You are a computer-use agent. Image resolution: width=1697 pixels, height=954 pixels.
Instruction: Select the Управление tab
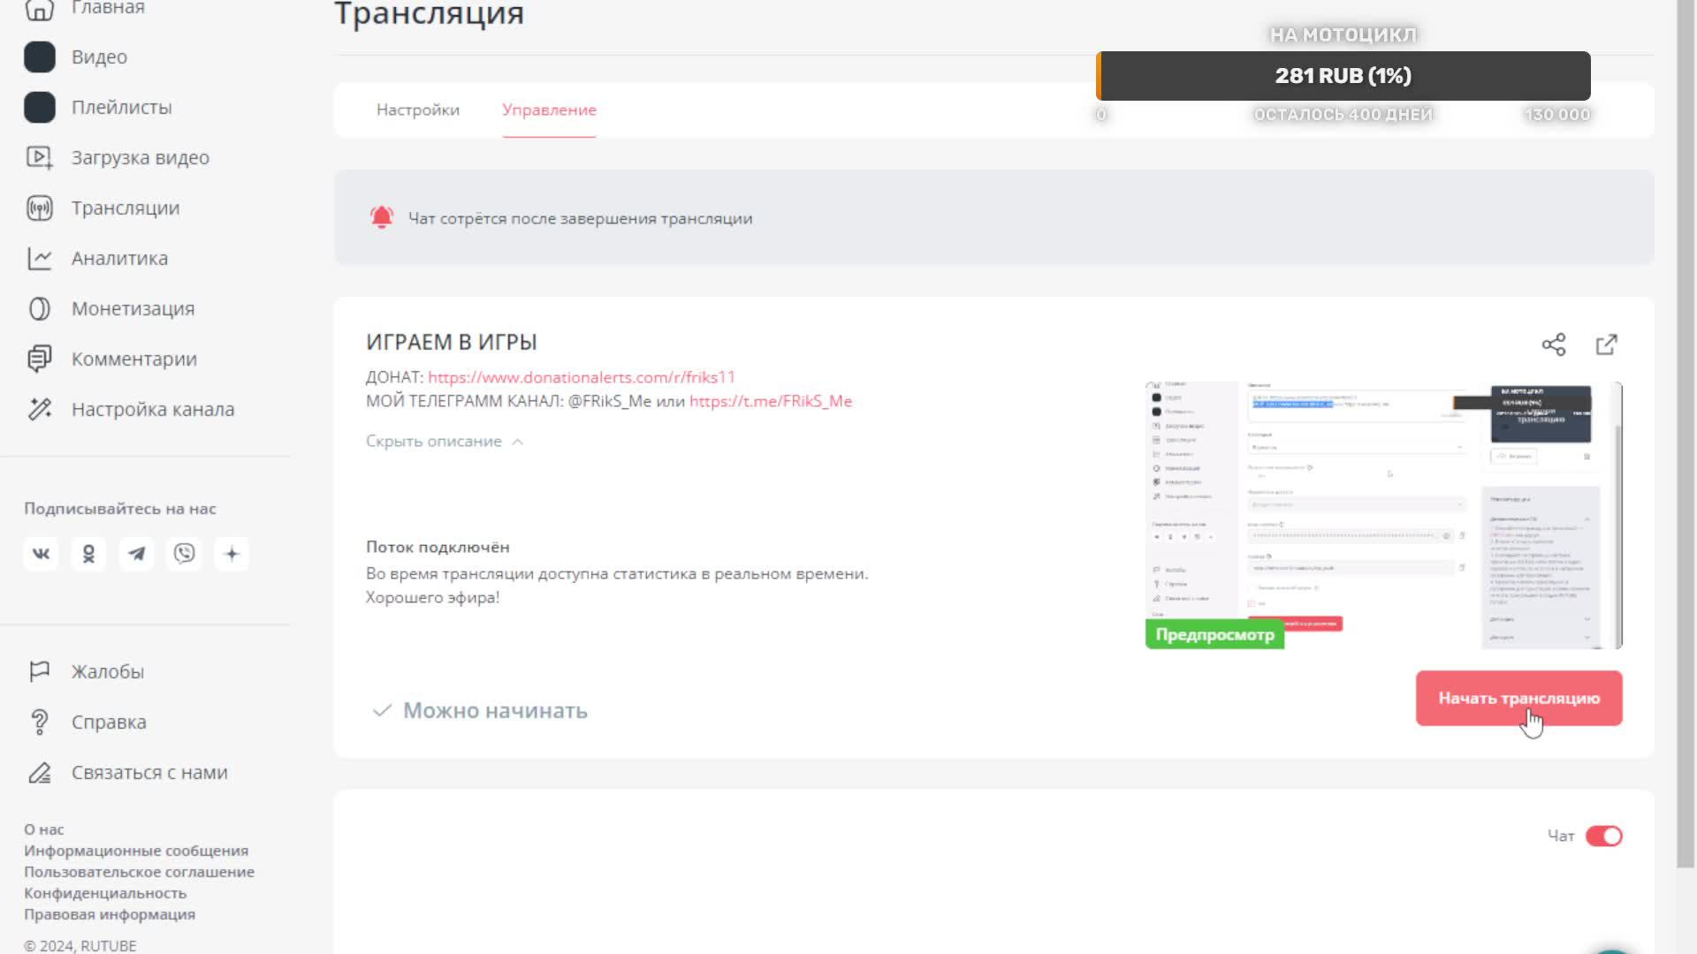(549, 110)
